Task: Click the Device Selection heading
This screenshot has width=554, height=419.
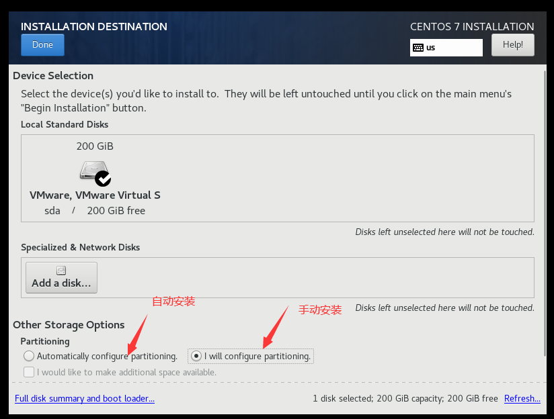Action: click(53, 75)
